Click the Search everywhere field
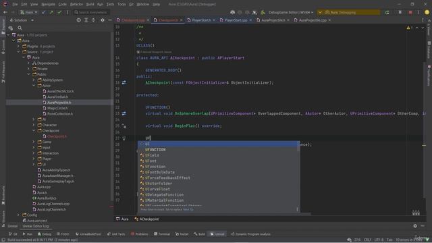This screenshot has height=243, width=432. pos(92,12)
